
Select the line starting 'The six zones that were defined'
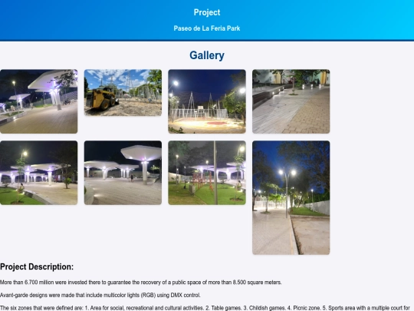coord(205,308)
